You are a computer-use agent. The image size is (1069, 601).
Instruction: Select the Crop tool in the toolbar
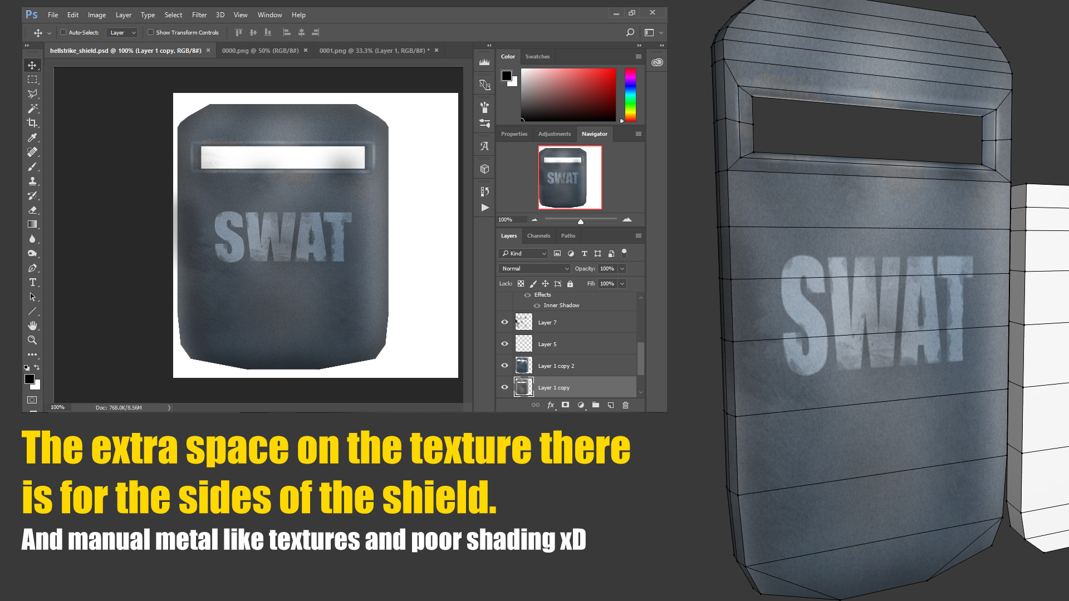click(x=32, y=123)
